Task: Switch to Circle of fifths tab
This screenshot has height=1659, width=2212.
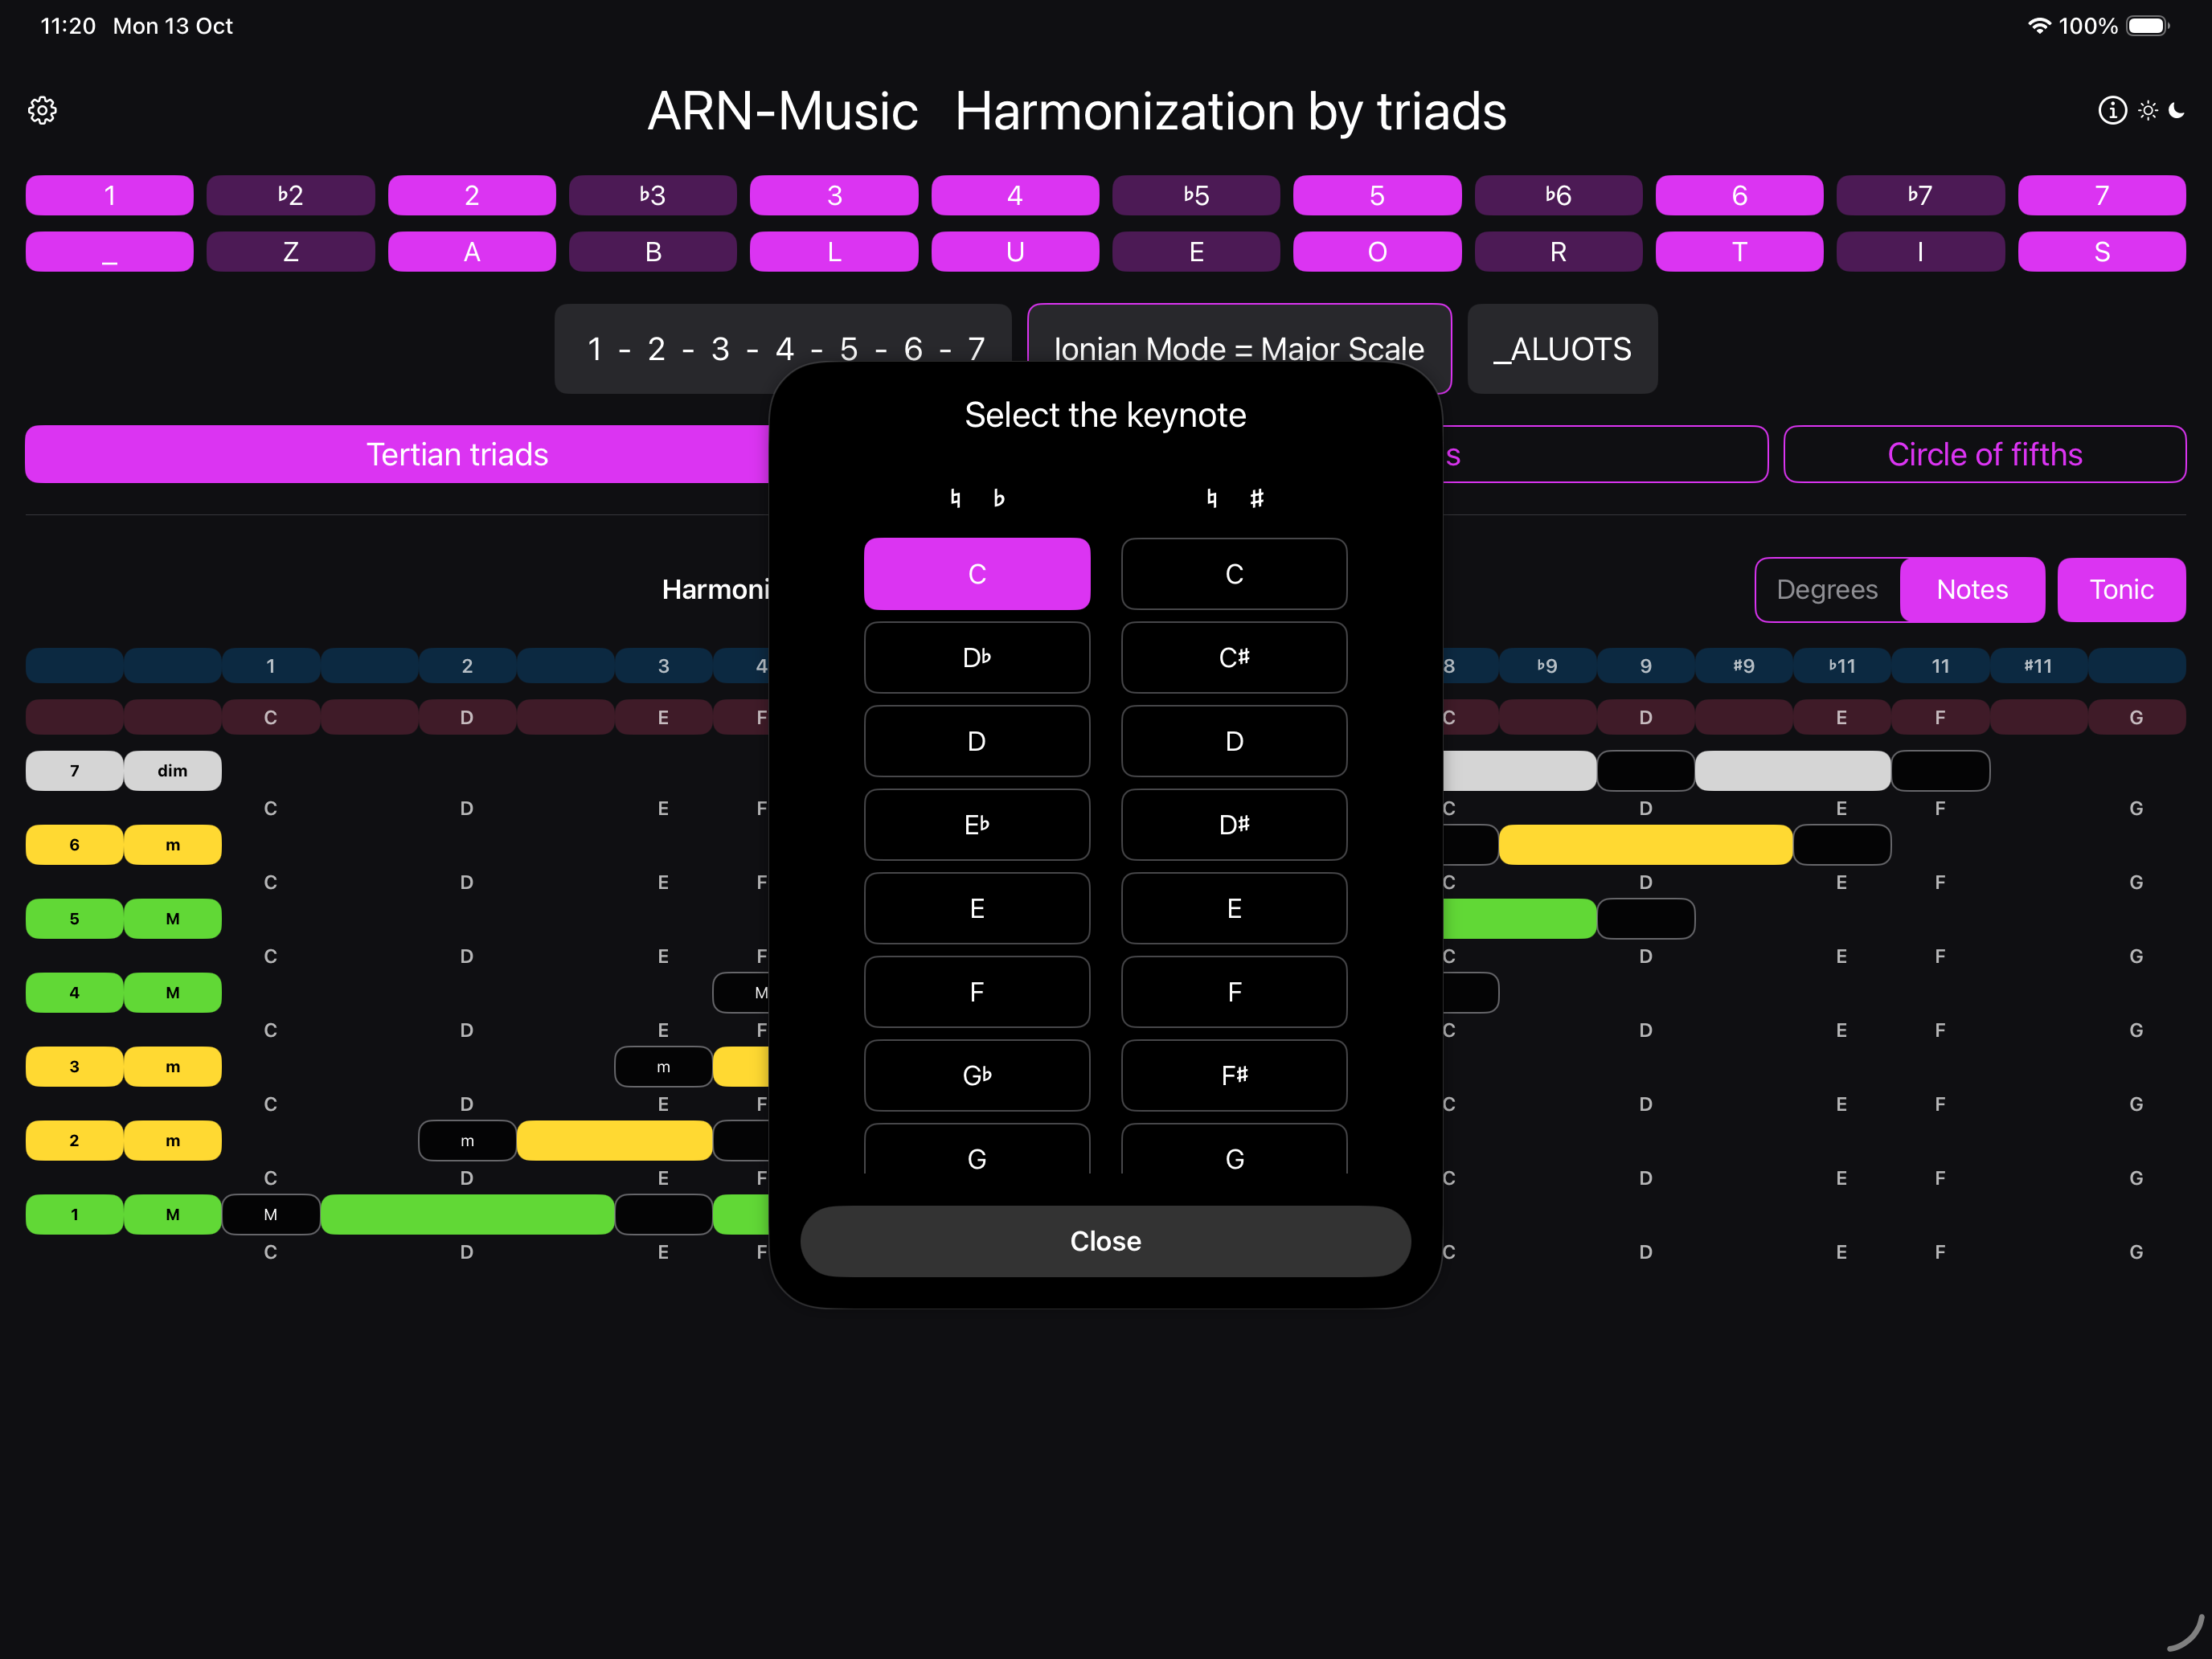Action: [1984, 455]
